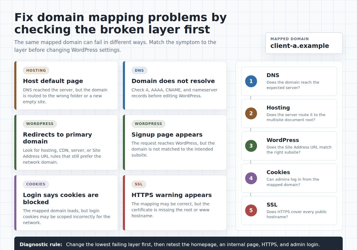Select the DNS step title in checklist
357x250 pixels.
[x=273, y=75]
